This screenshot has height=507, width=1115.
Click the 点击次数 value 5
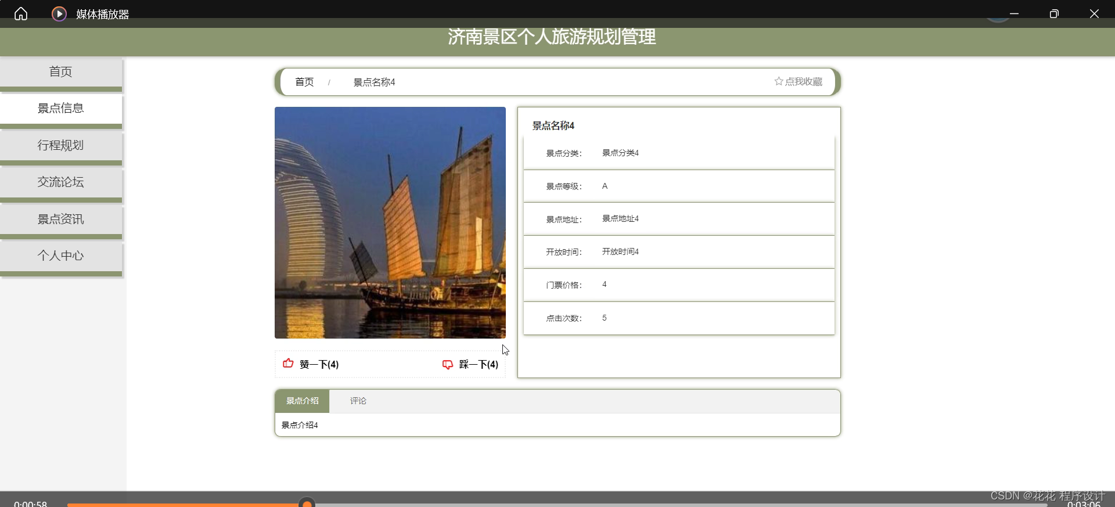pos(605,318)
